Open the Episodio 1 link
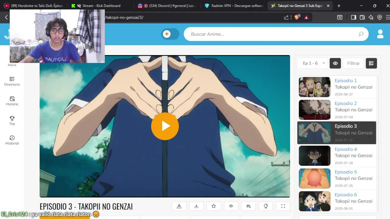The width and height of the screenshot is (390, 219). click(x=346, y=81)
